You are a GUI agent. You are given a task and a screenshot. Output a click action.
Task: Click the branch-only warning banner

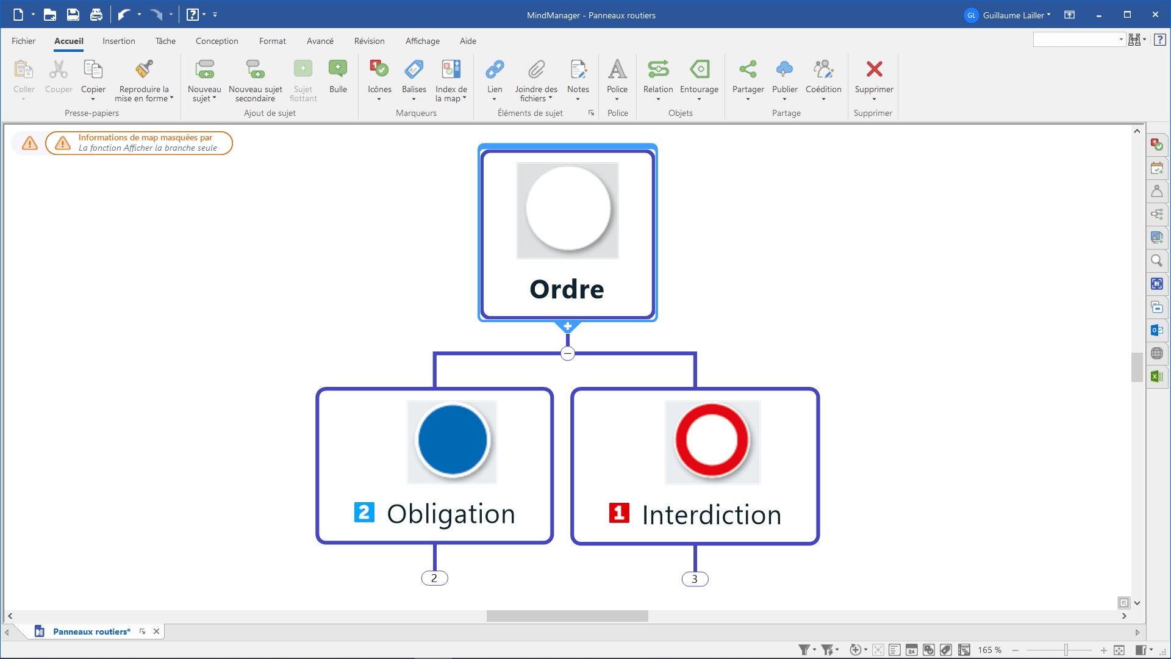click(139, 143)
